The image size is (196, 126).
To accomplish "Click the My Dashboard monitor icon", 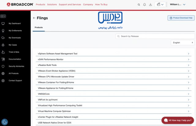I will coord(3,24).
